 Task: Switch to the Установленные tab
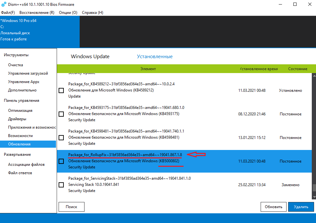(x=154, y=57)
